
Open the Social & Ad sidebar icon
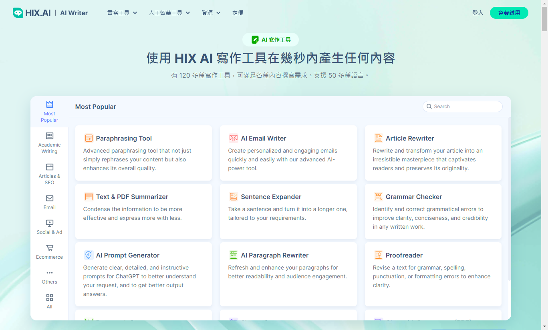click(x=50, y=223)
